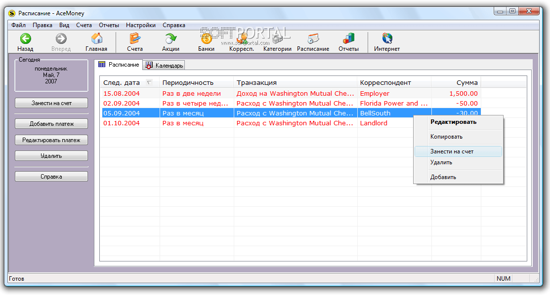Image resolution: width=550 pixels, height=295 pixels.
Task: Sort by the Корреспондент column header
Action: tap(394, 83)
